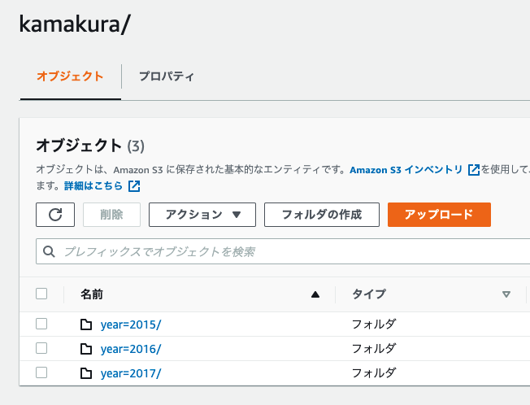
Task: Click the タイプ column header
Action: coord(369,294)
